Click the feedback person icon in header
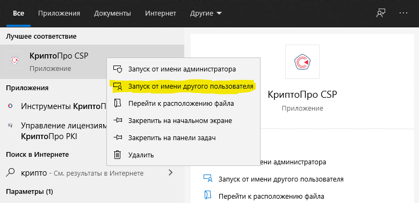Image resolution: width=419 pixels, height=203 pixels. pos(380,13)
